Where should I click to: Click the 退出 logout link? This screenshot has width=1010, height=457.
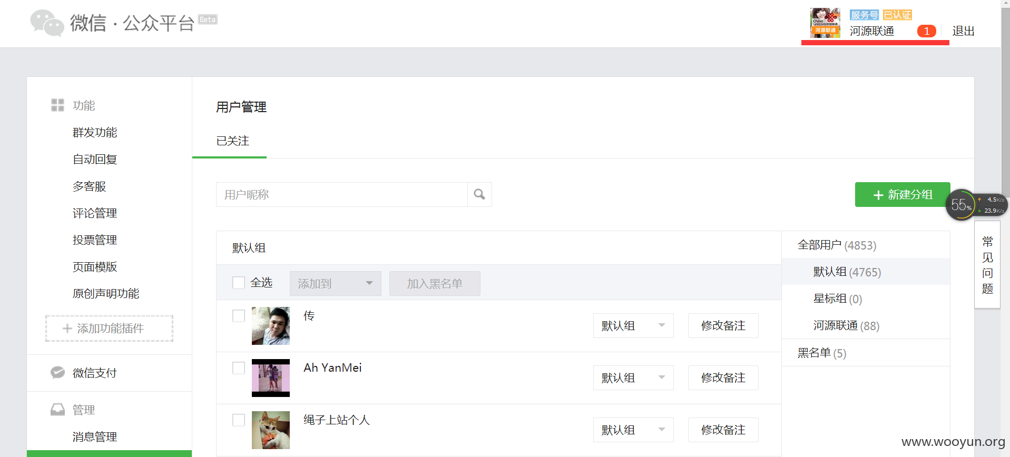[x=963, y=31]
